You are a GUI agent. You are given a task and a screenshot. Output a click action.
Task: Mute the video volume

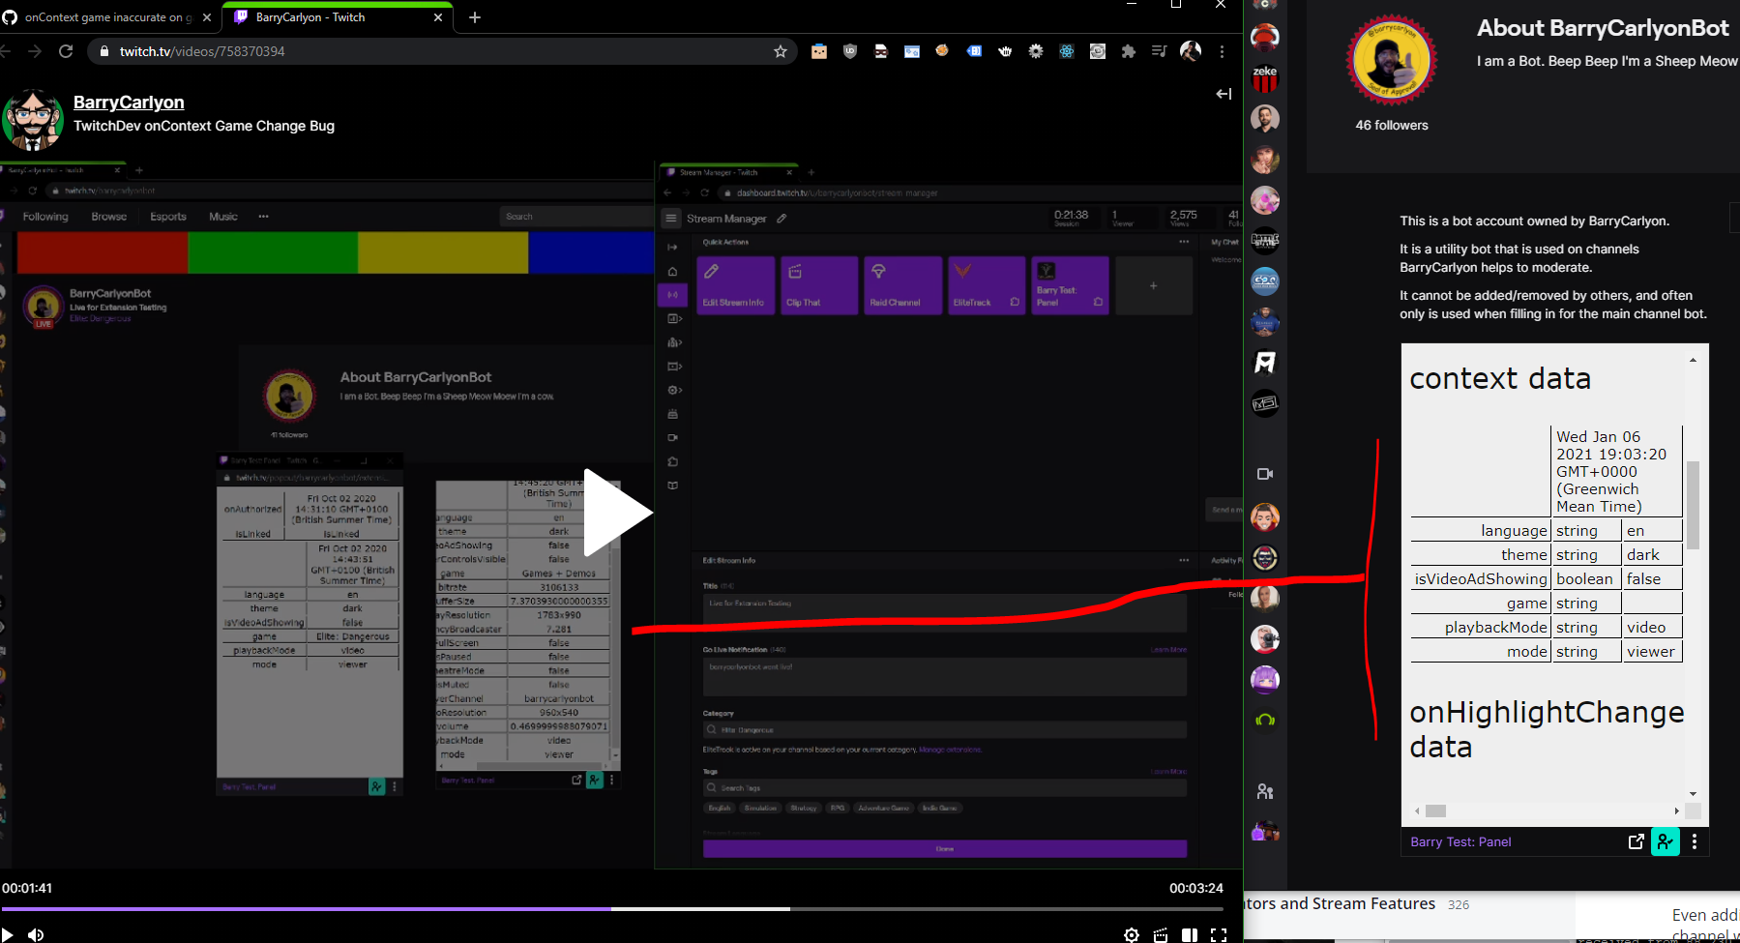click(x=36, y=934)
